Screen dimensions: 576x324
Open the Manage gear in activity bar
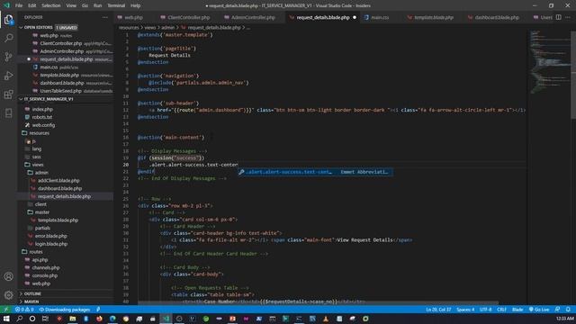click(x=8, y=294)
